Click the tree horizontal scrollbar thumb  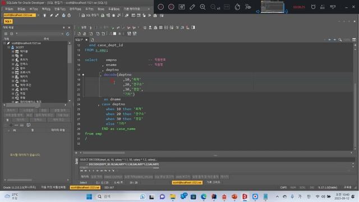click(23, 105)
